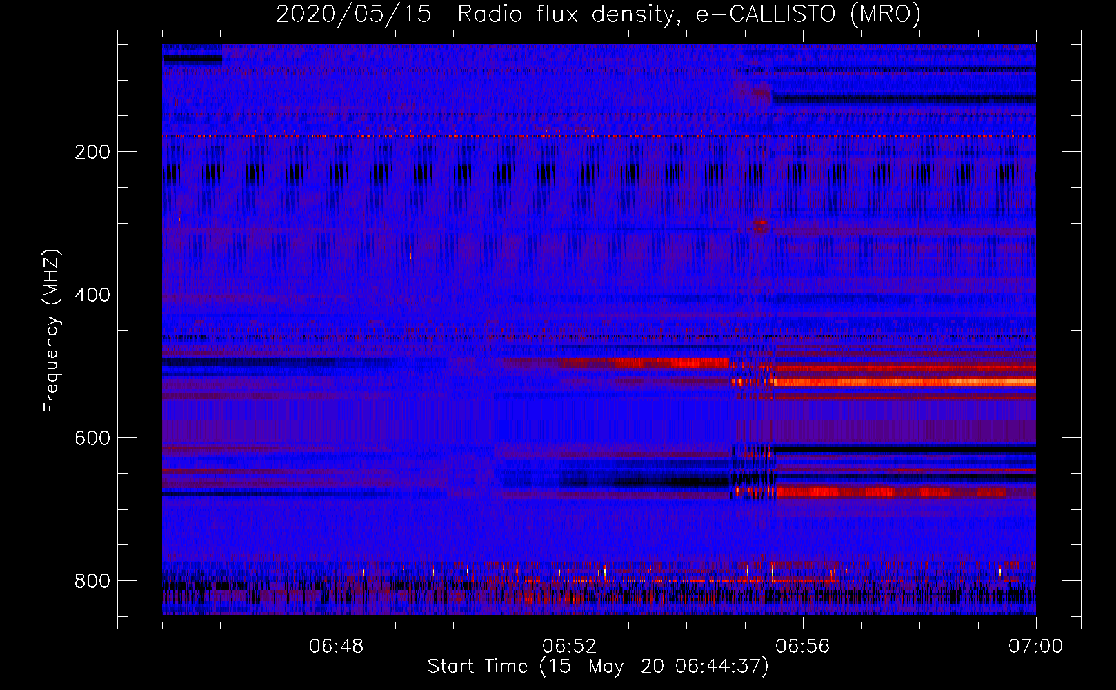Click the "Frequency (MHZ)" y-axis label

tap(52, 331)
